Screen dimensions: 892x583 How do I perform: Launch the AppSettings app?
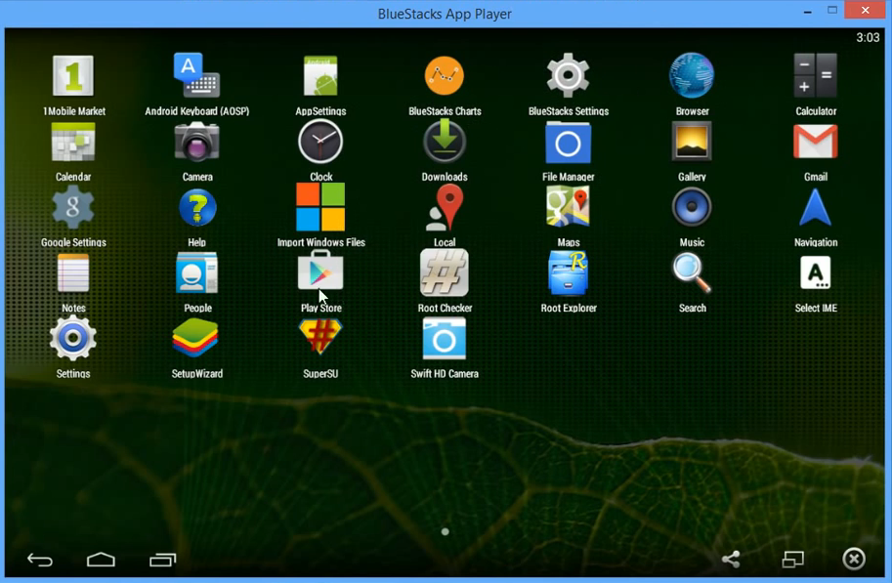[x=320, y=75]
